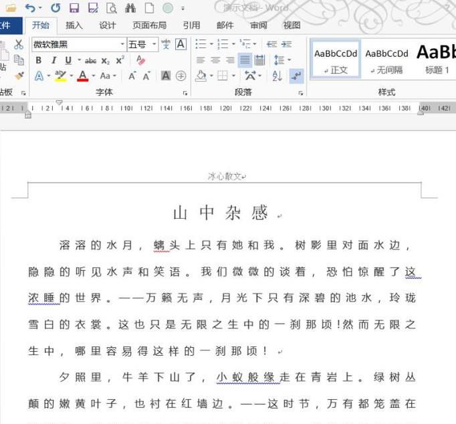Switch to the 邮件 (Mailings) tab
This screenshot has width=456, height=424.
[x=225, y=25]
